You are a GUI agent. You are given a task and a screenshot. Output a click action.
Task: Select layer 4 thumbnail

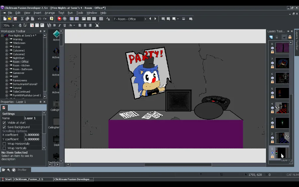[282, 108]
